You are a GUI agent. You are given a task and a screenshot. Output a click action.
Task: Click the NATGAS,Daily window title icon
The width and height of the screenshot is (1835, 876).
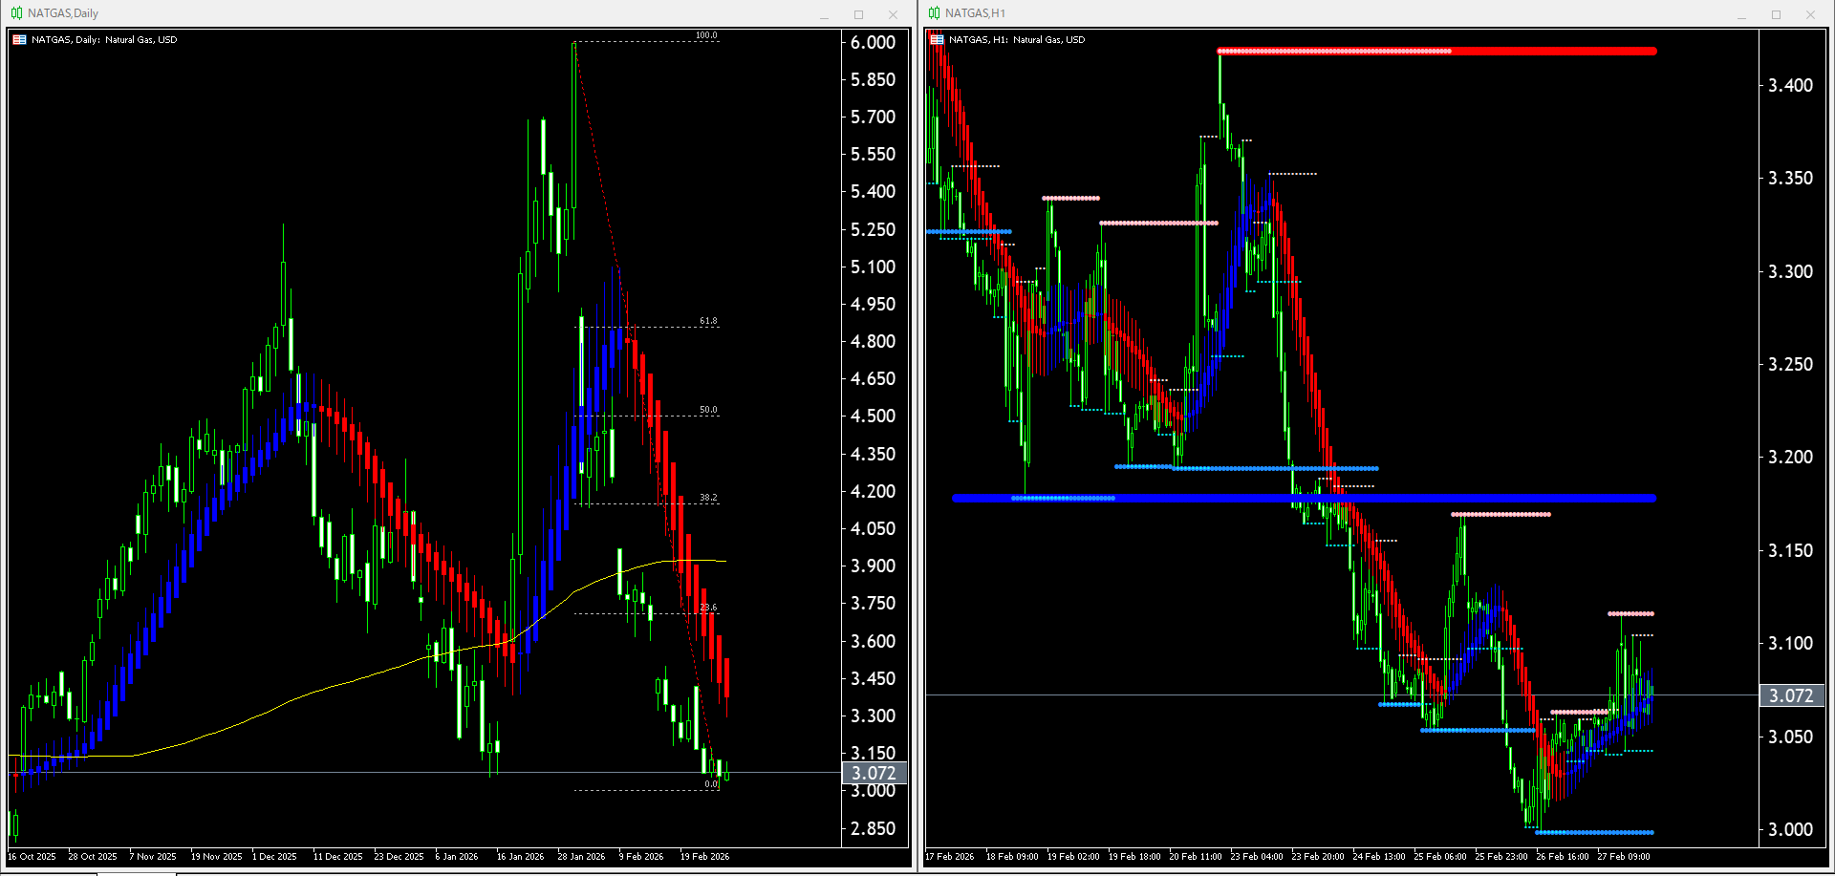(x=16, y=13)
